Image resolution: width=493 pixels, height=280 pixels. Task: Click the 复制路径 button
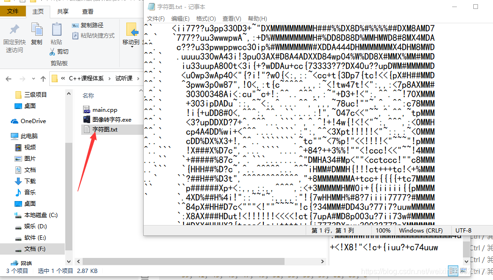coord(88,25)
